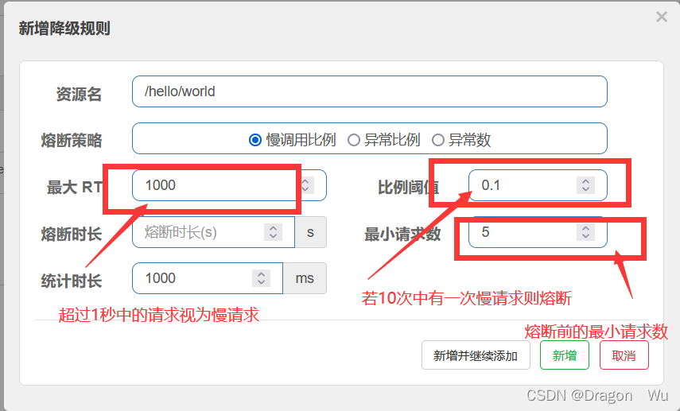Click the 统计时长 input field

(208, 278)
